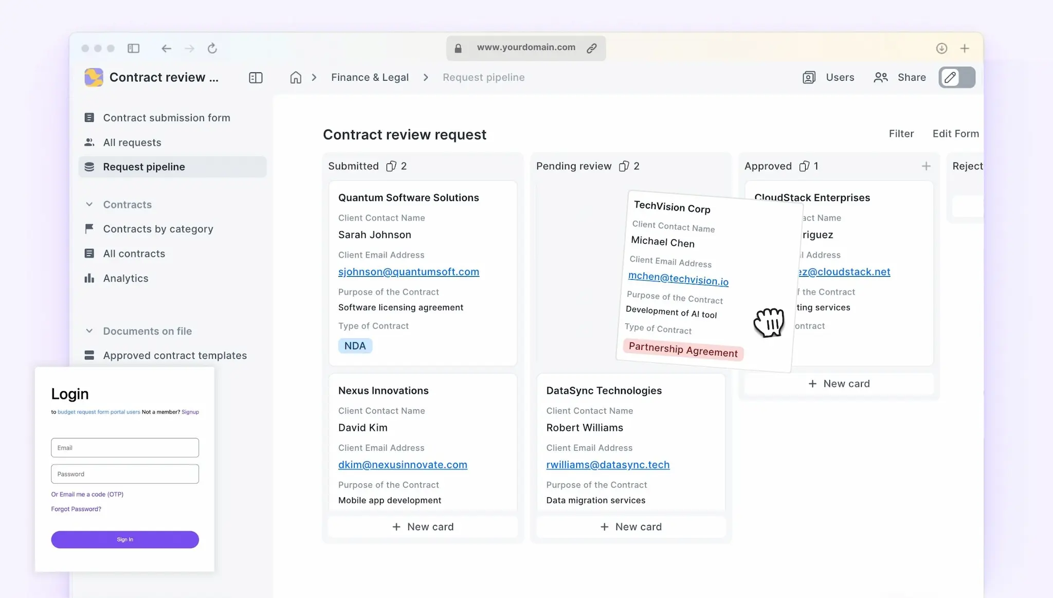Open a new browser tab
Screen dimensions: 1053x598
pos(965,48)
